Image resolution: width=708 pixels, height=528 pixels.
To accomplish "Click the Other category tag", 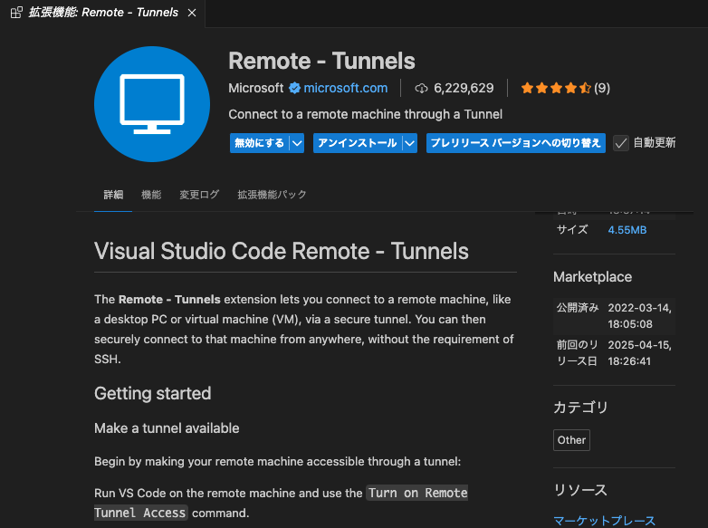I will (571, 440).
